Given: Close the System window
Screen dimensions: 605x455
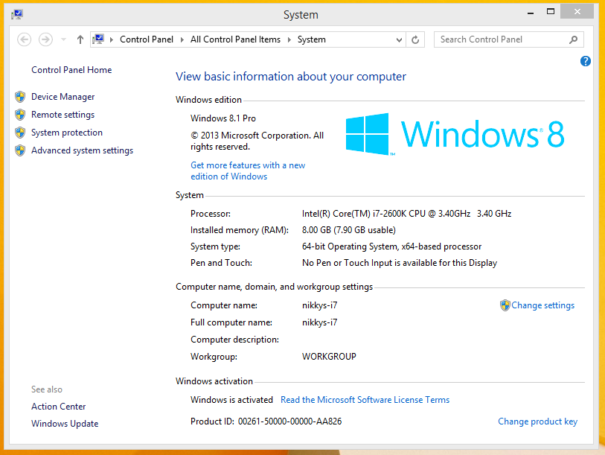Looking at the screenshot, I should tap(577, 12).
